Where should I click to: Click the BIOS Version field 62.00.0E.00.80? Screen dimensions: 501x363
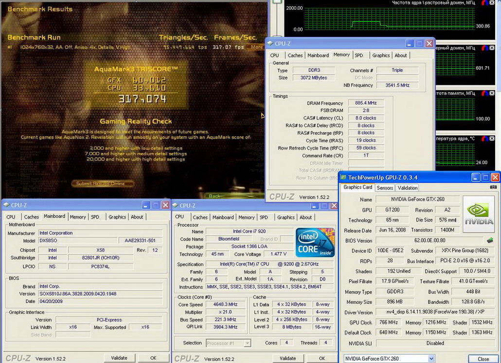[x=429, y=240]
